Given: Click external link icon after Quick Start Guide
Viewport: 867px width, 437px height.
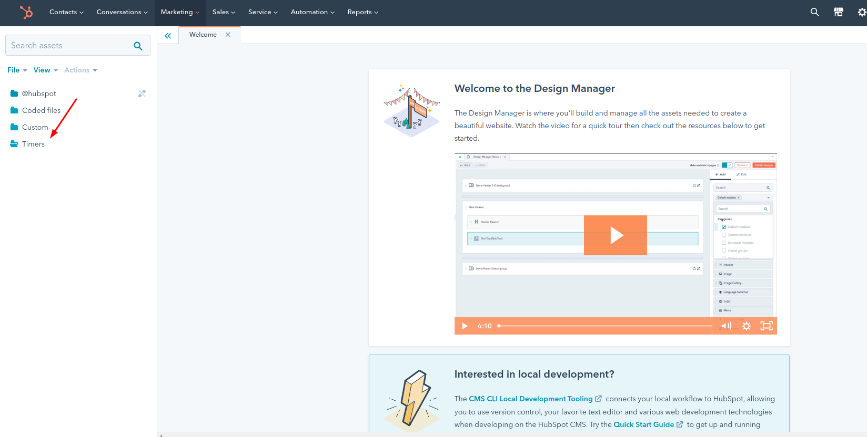Looking at the screenshot, I should pos(680,424).
